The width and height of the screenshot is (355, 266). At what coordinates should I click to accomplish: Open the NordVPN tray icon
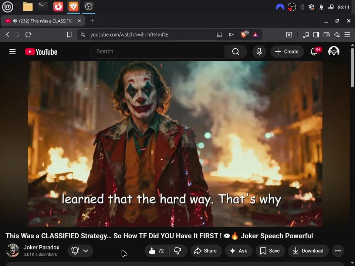[x=280, y=7]
